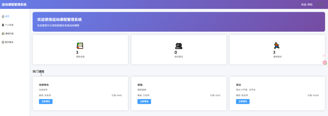Click 立即报名 for the 动感单车 course
The image size is (328, 116).
pos(45,101)
